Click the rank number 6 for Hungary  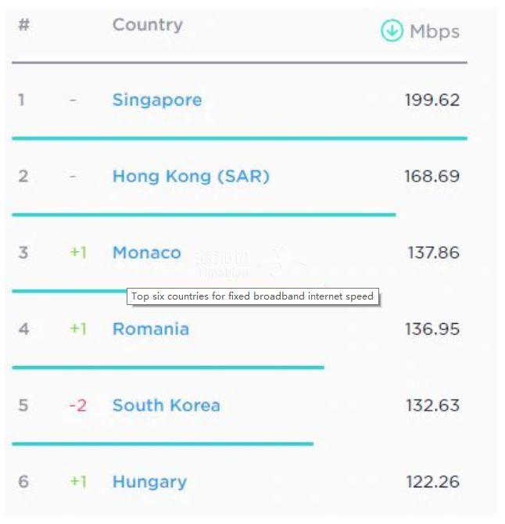click(x=23, y=482)
